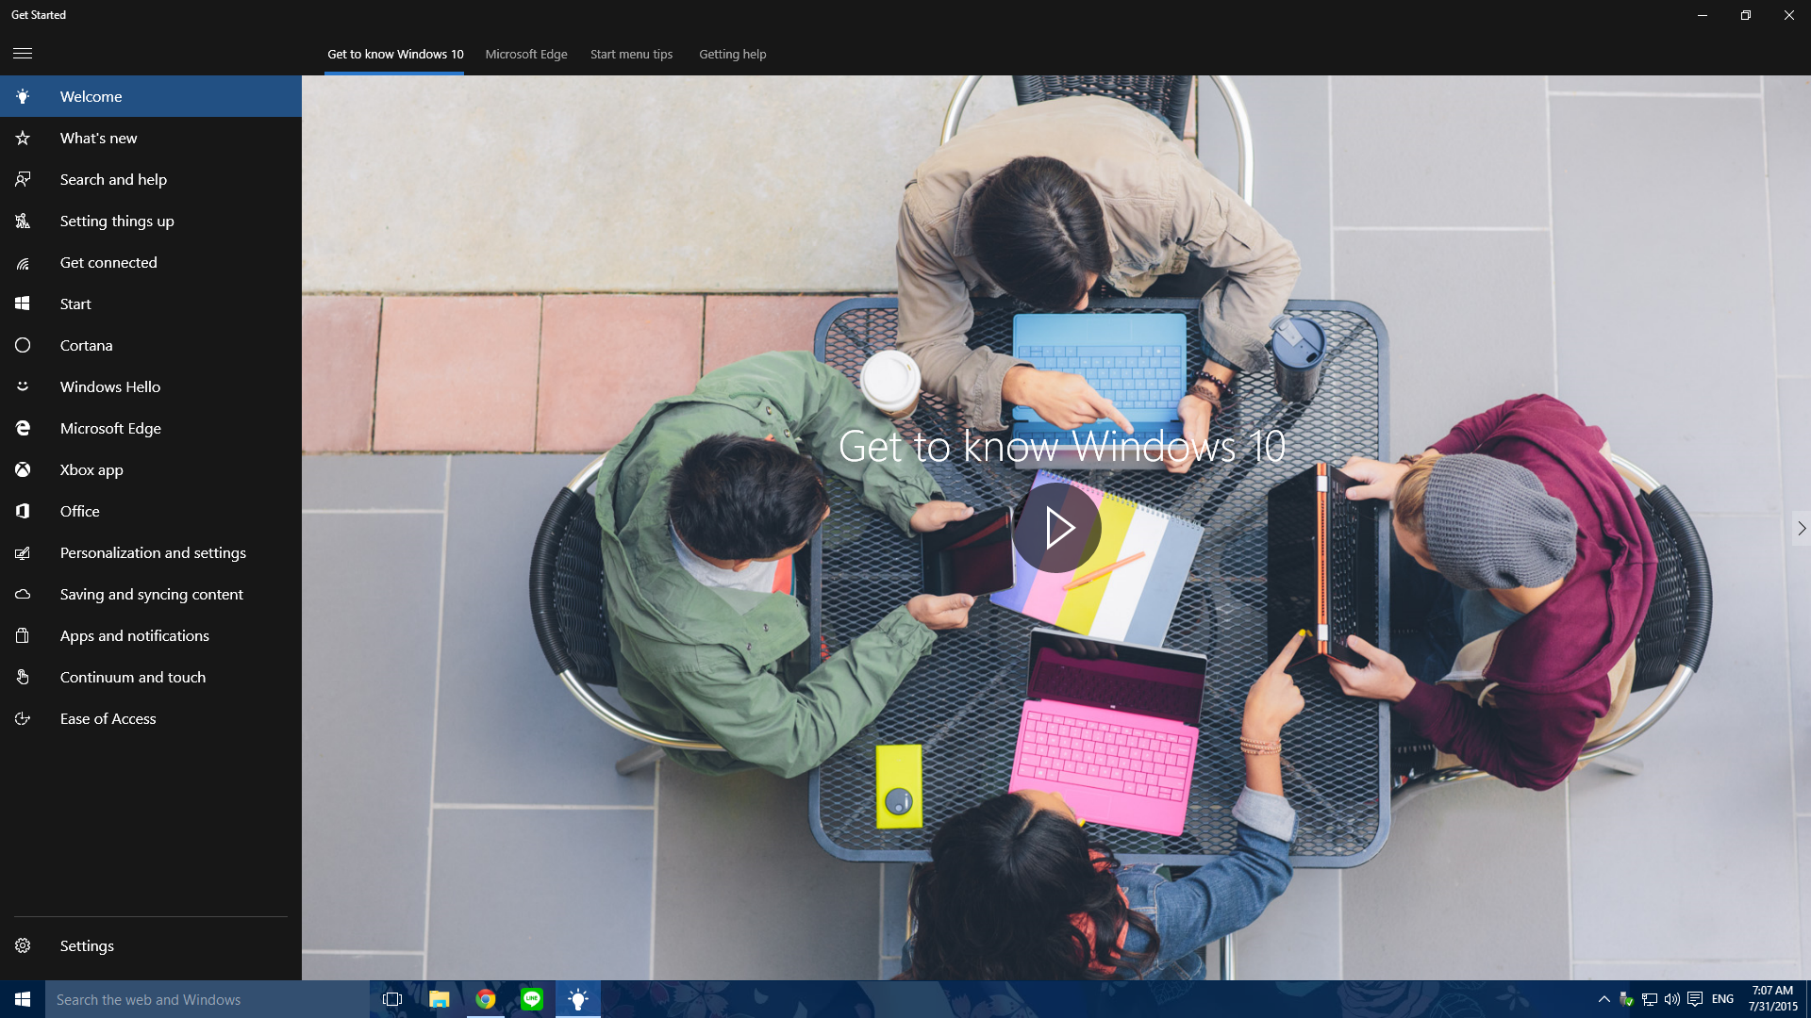Click the Setting things up icon
Screen dimensions: 1811x1018
coord(23,221)
